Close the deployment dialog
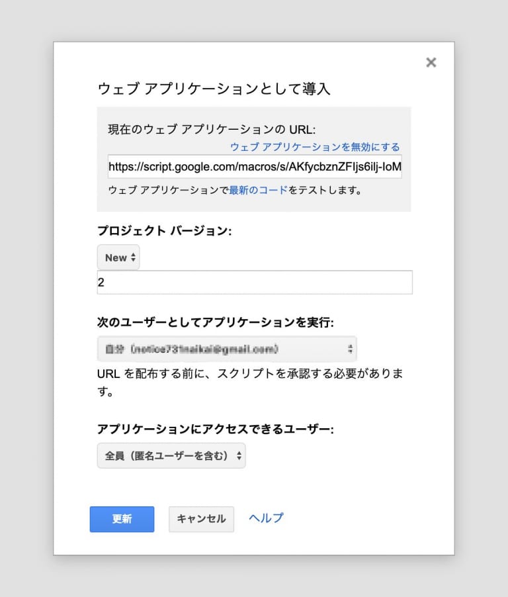The image size is (508, 597). (431, 62)
